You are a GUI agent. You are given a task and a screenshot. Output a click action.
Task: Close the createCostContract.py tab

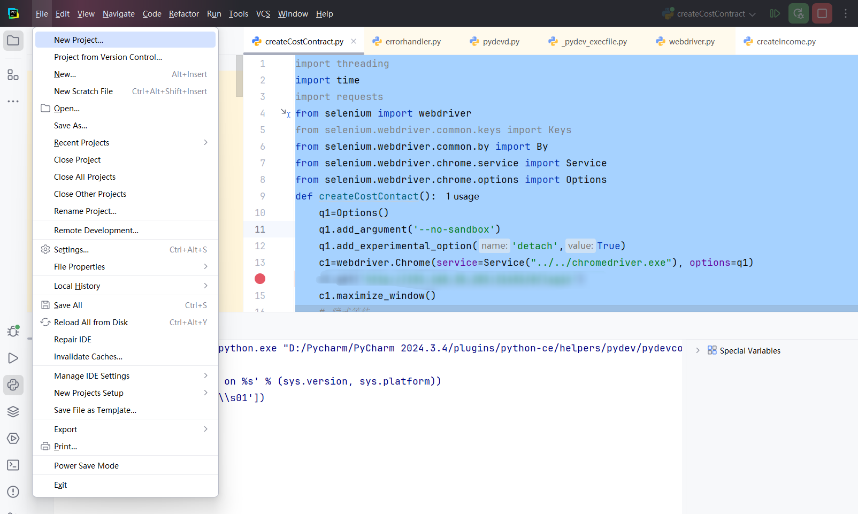point(354,41)
